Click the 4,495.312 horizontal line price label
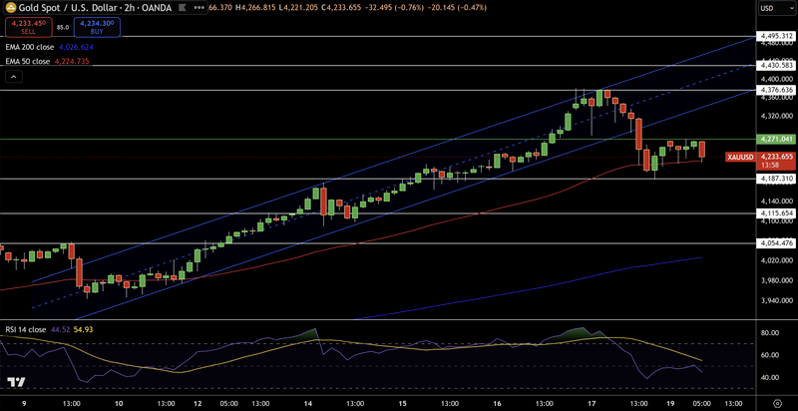The height and width of the screenshot is (411, 798). click(x=774, y=36)
